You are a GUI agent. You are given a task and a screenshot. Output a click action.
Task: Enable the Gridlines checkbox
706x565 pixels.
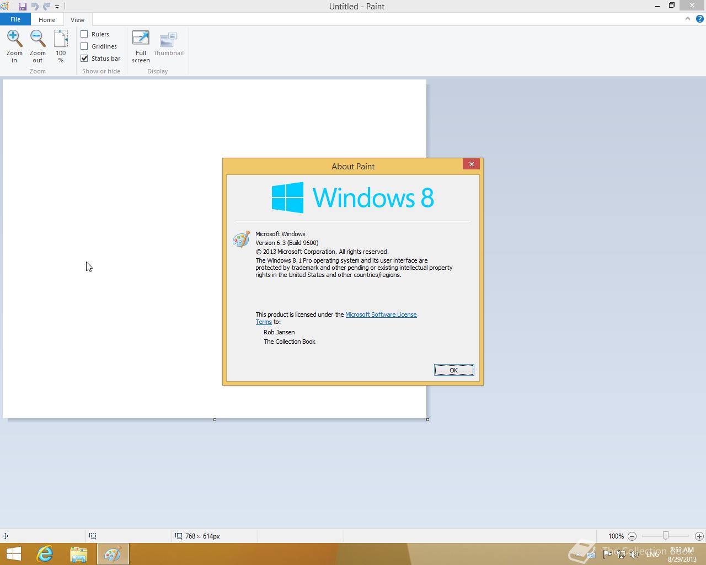[84, 46]
